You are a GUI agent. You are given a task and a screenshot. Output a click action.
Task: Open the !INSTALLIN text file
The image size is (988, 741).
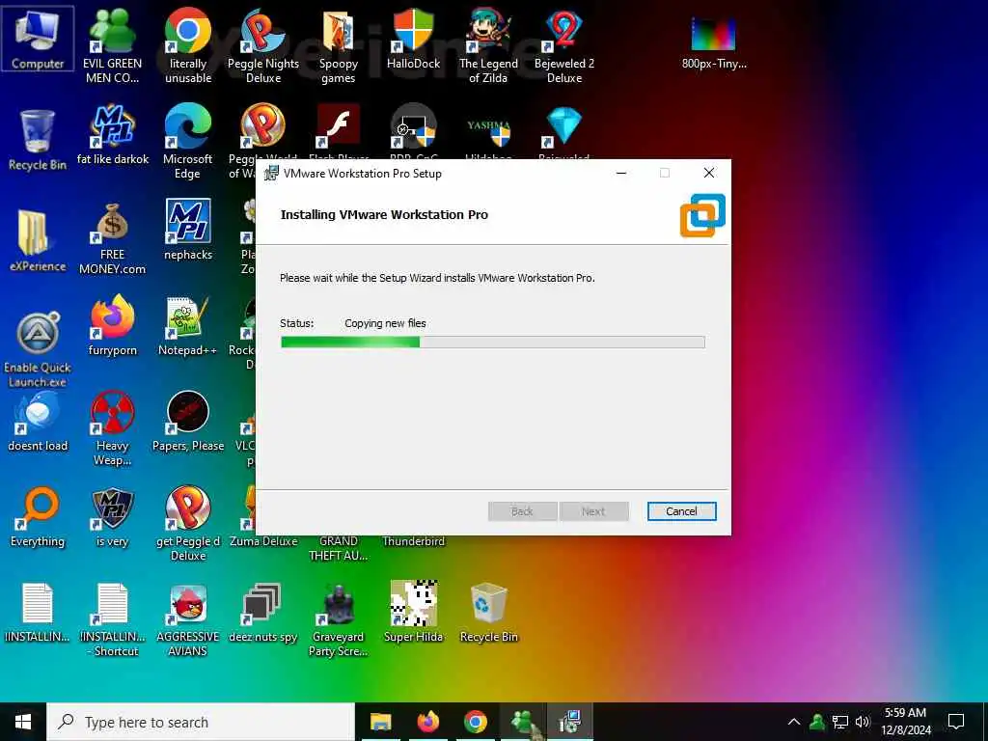pyautogui.click(x=38, y=613)
